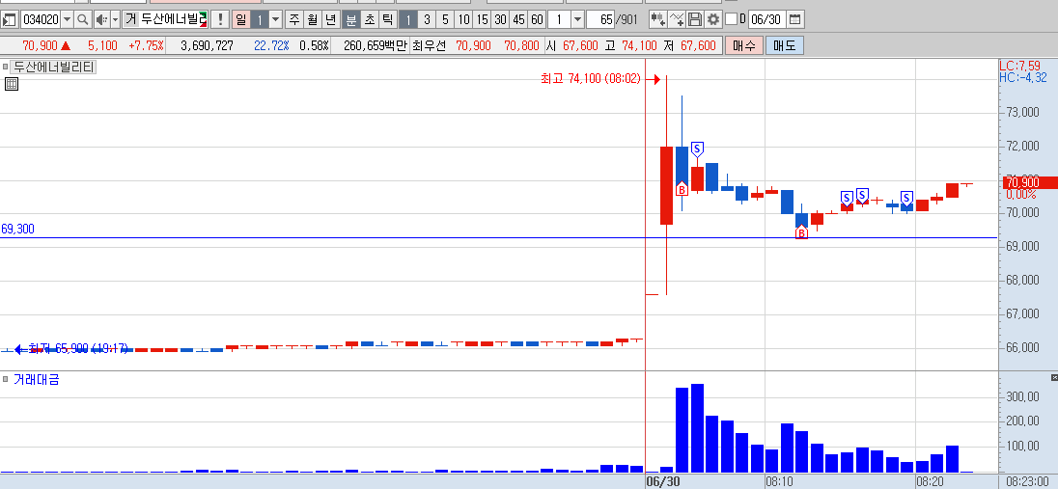Choose 3-minute interval

(427, 19)
